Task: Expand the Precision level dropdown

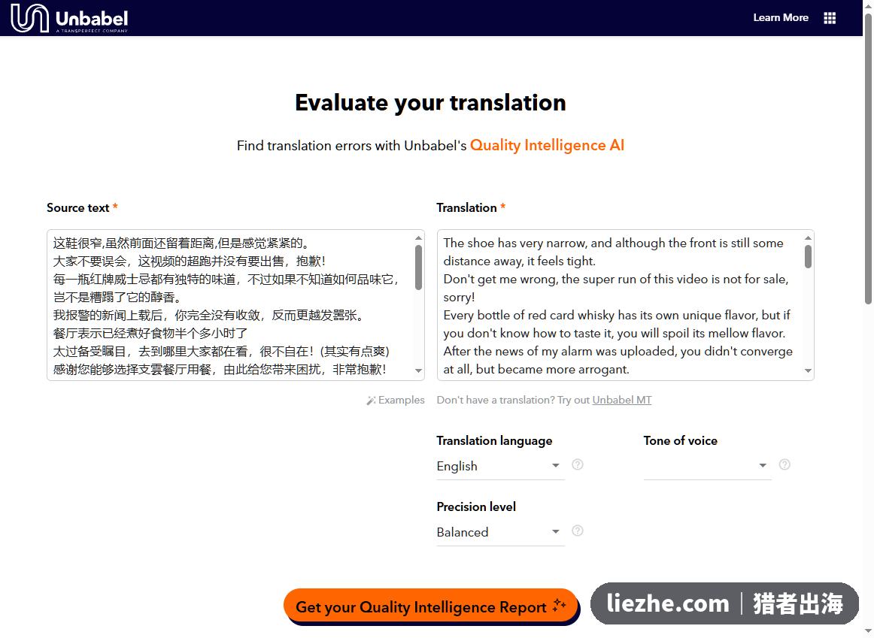Action: tap(500, 533)
